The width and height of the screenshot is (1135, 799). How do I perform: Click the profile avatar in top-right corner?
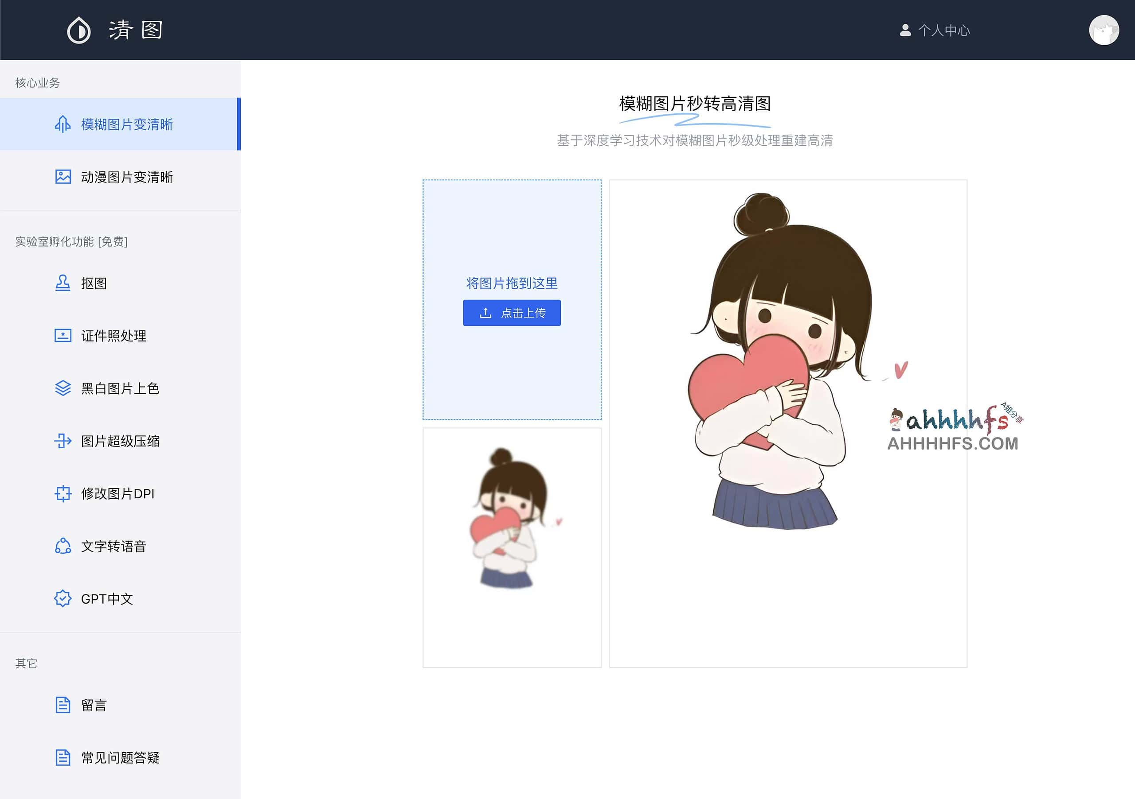pyautogui.click(x=1104, y=30)
